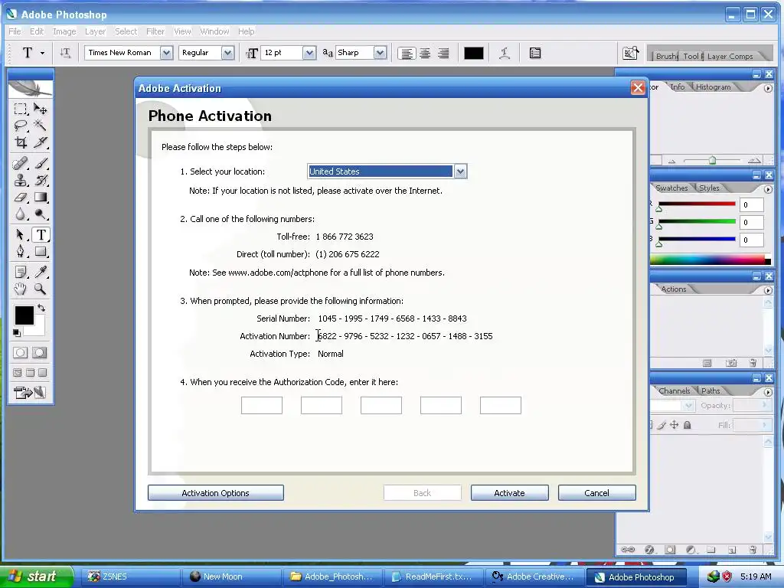Switch to the Histogram tab
Image resolution: width=784 pixels, height=588 pixels.
pos(713,87)
